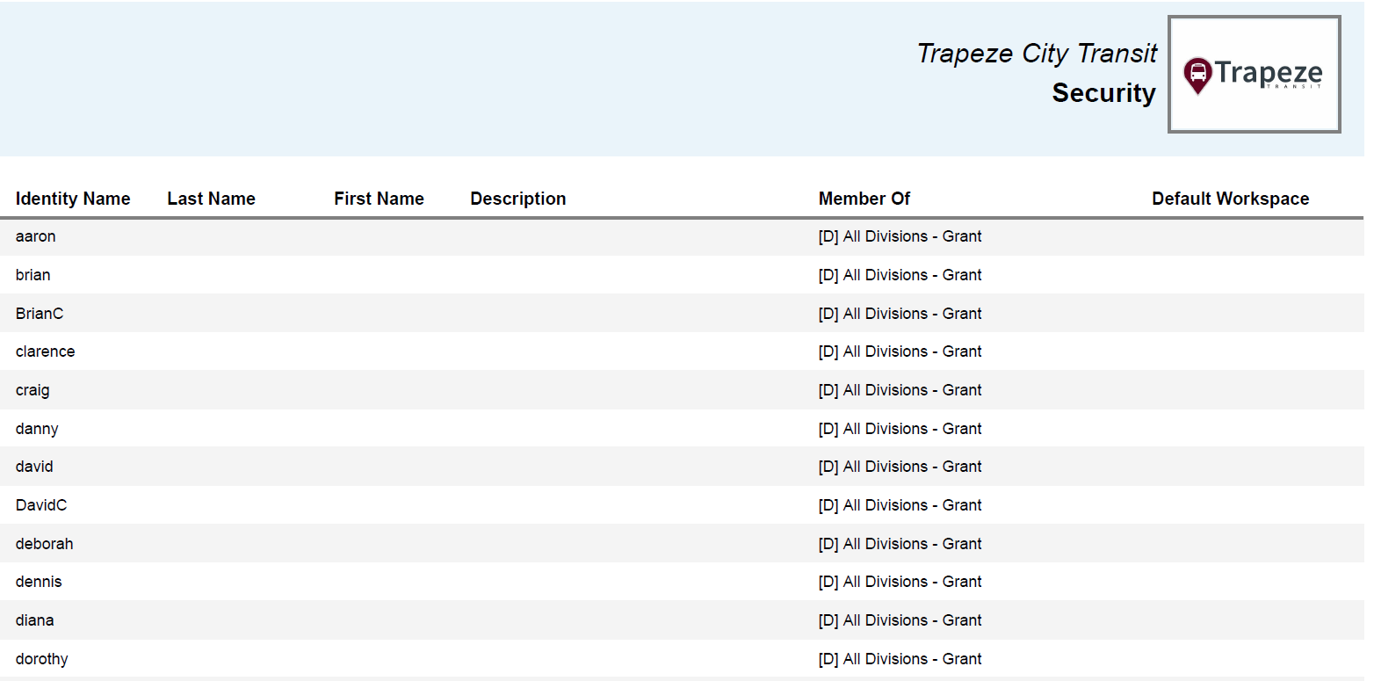
Task: Click the dennis identity name
Action: (39, 582)
